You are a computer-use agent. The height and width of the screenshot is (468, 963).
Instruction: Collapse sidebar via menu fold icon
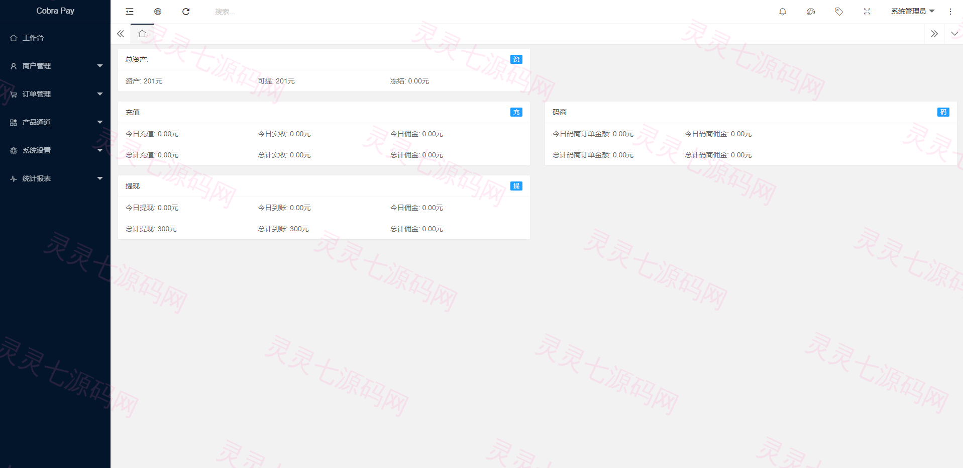pyautogui.click(x=130, y=12)
